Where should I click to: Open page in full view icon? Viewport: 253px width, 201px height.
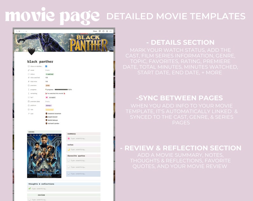point(17,31)
